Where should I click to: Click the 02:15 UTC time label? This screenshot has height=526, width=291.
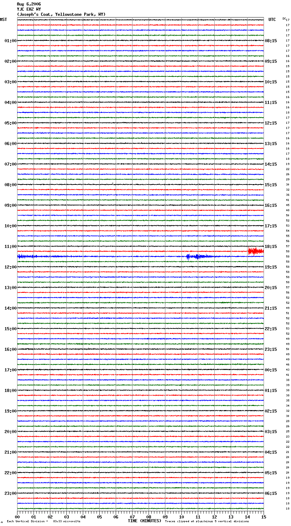[x=271, y=411]
